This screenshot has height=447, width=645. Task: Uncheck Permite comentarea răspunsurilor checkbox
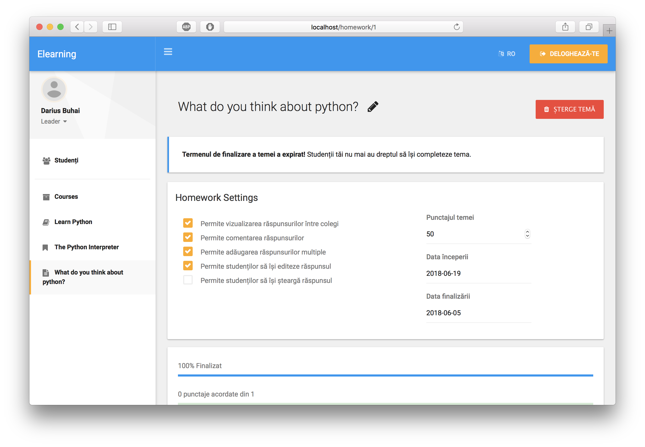(188, 237)
